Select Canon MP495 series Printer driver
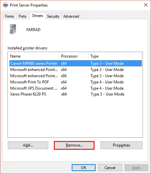 coord(76,63)
